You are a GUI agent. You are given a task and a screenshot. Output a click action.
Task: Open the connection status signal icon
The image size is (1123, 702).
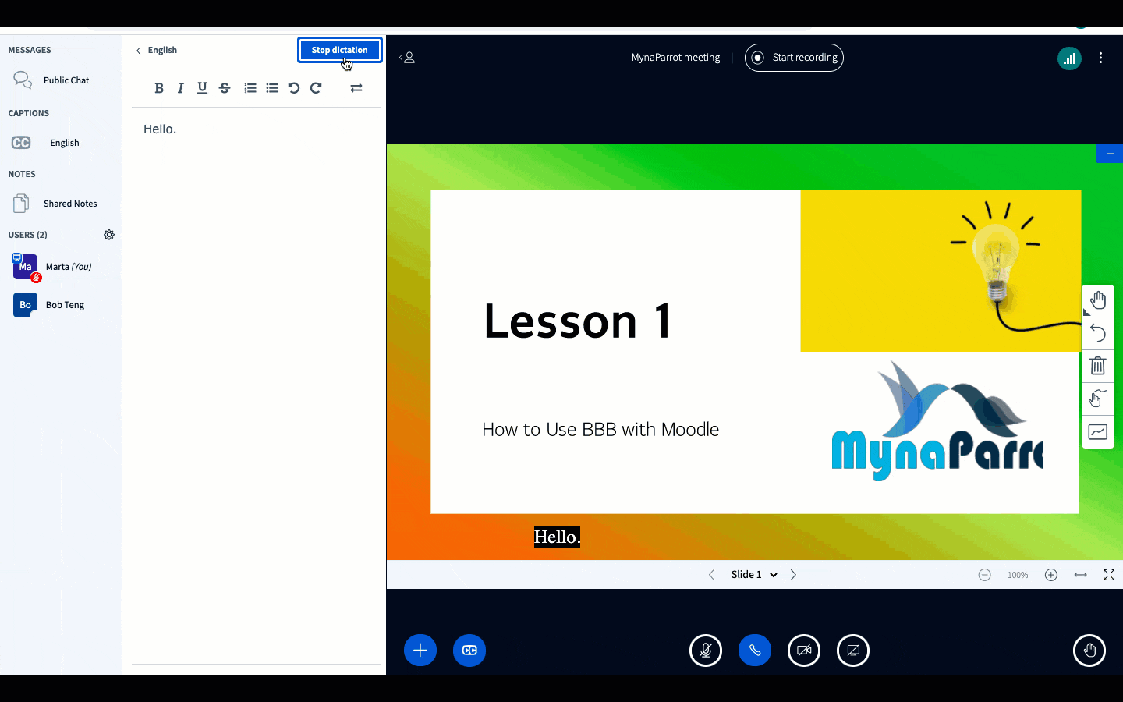(1069, 58)
